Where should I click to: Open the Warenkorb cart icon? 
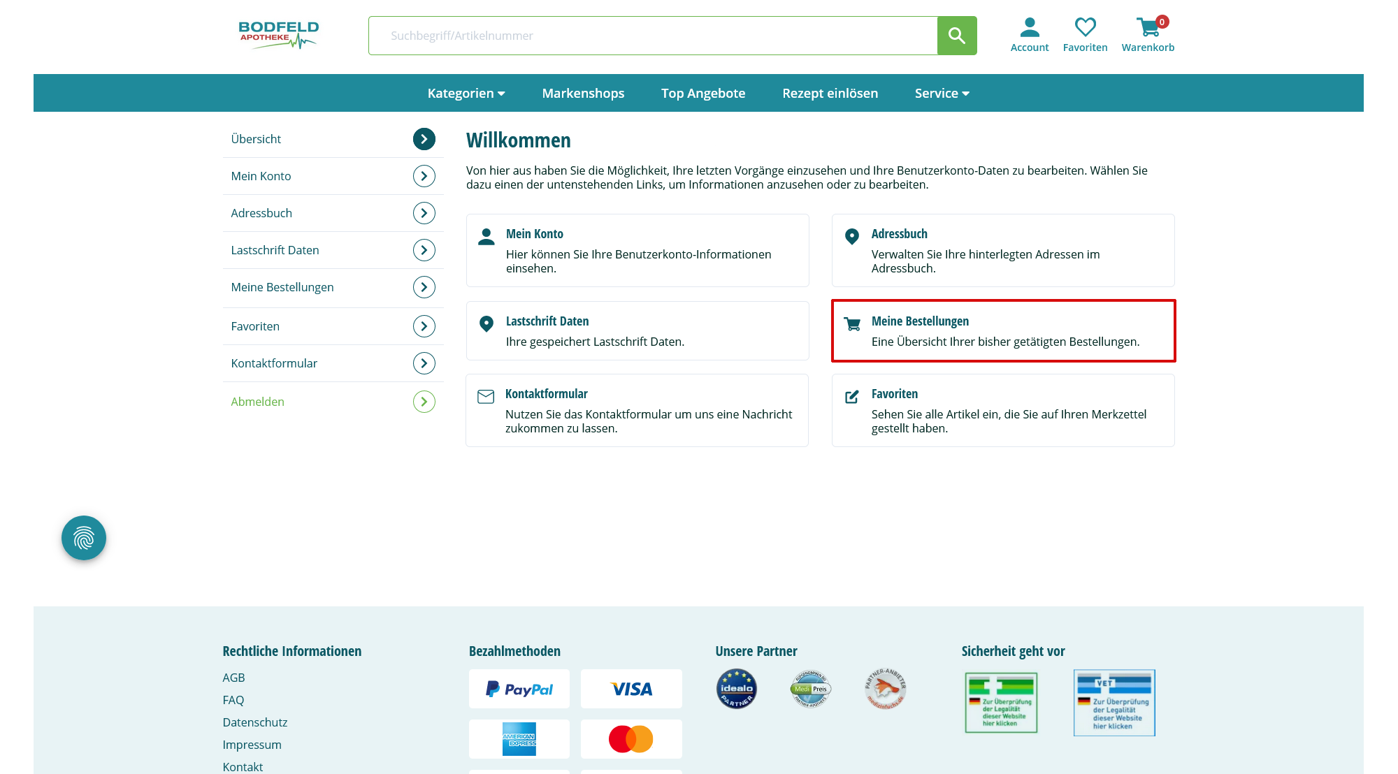(x=1148, y=28)
